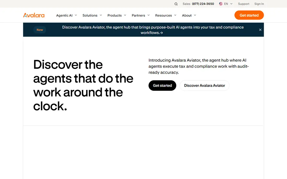Dismiss the Aviator announcement banner
This screenshot has height=179, width=287.
pos(260,30)
